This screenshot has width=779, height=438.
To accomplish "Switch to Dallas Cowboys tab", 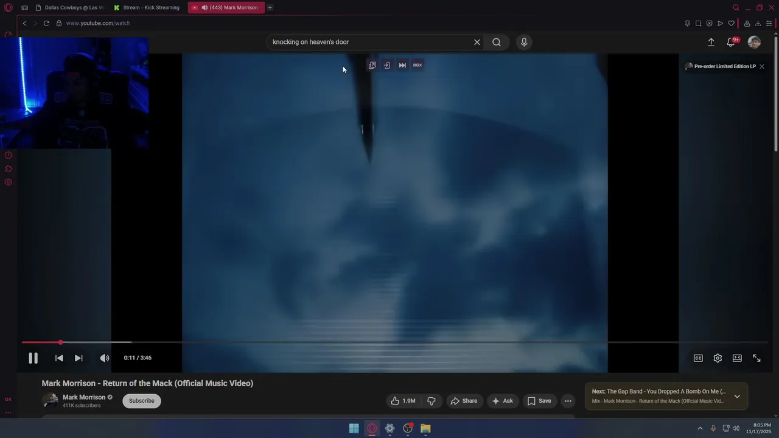I will (x=69, y=7).
